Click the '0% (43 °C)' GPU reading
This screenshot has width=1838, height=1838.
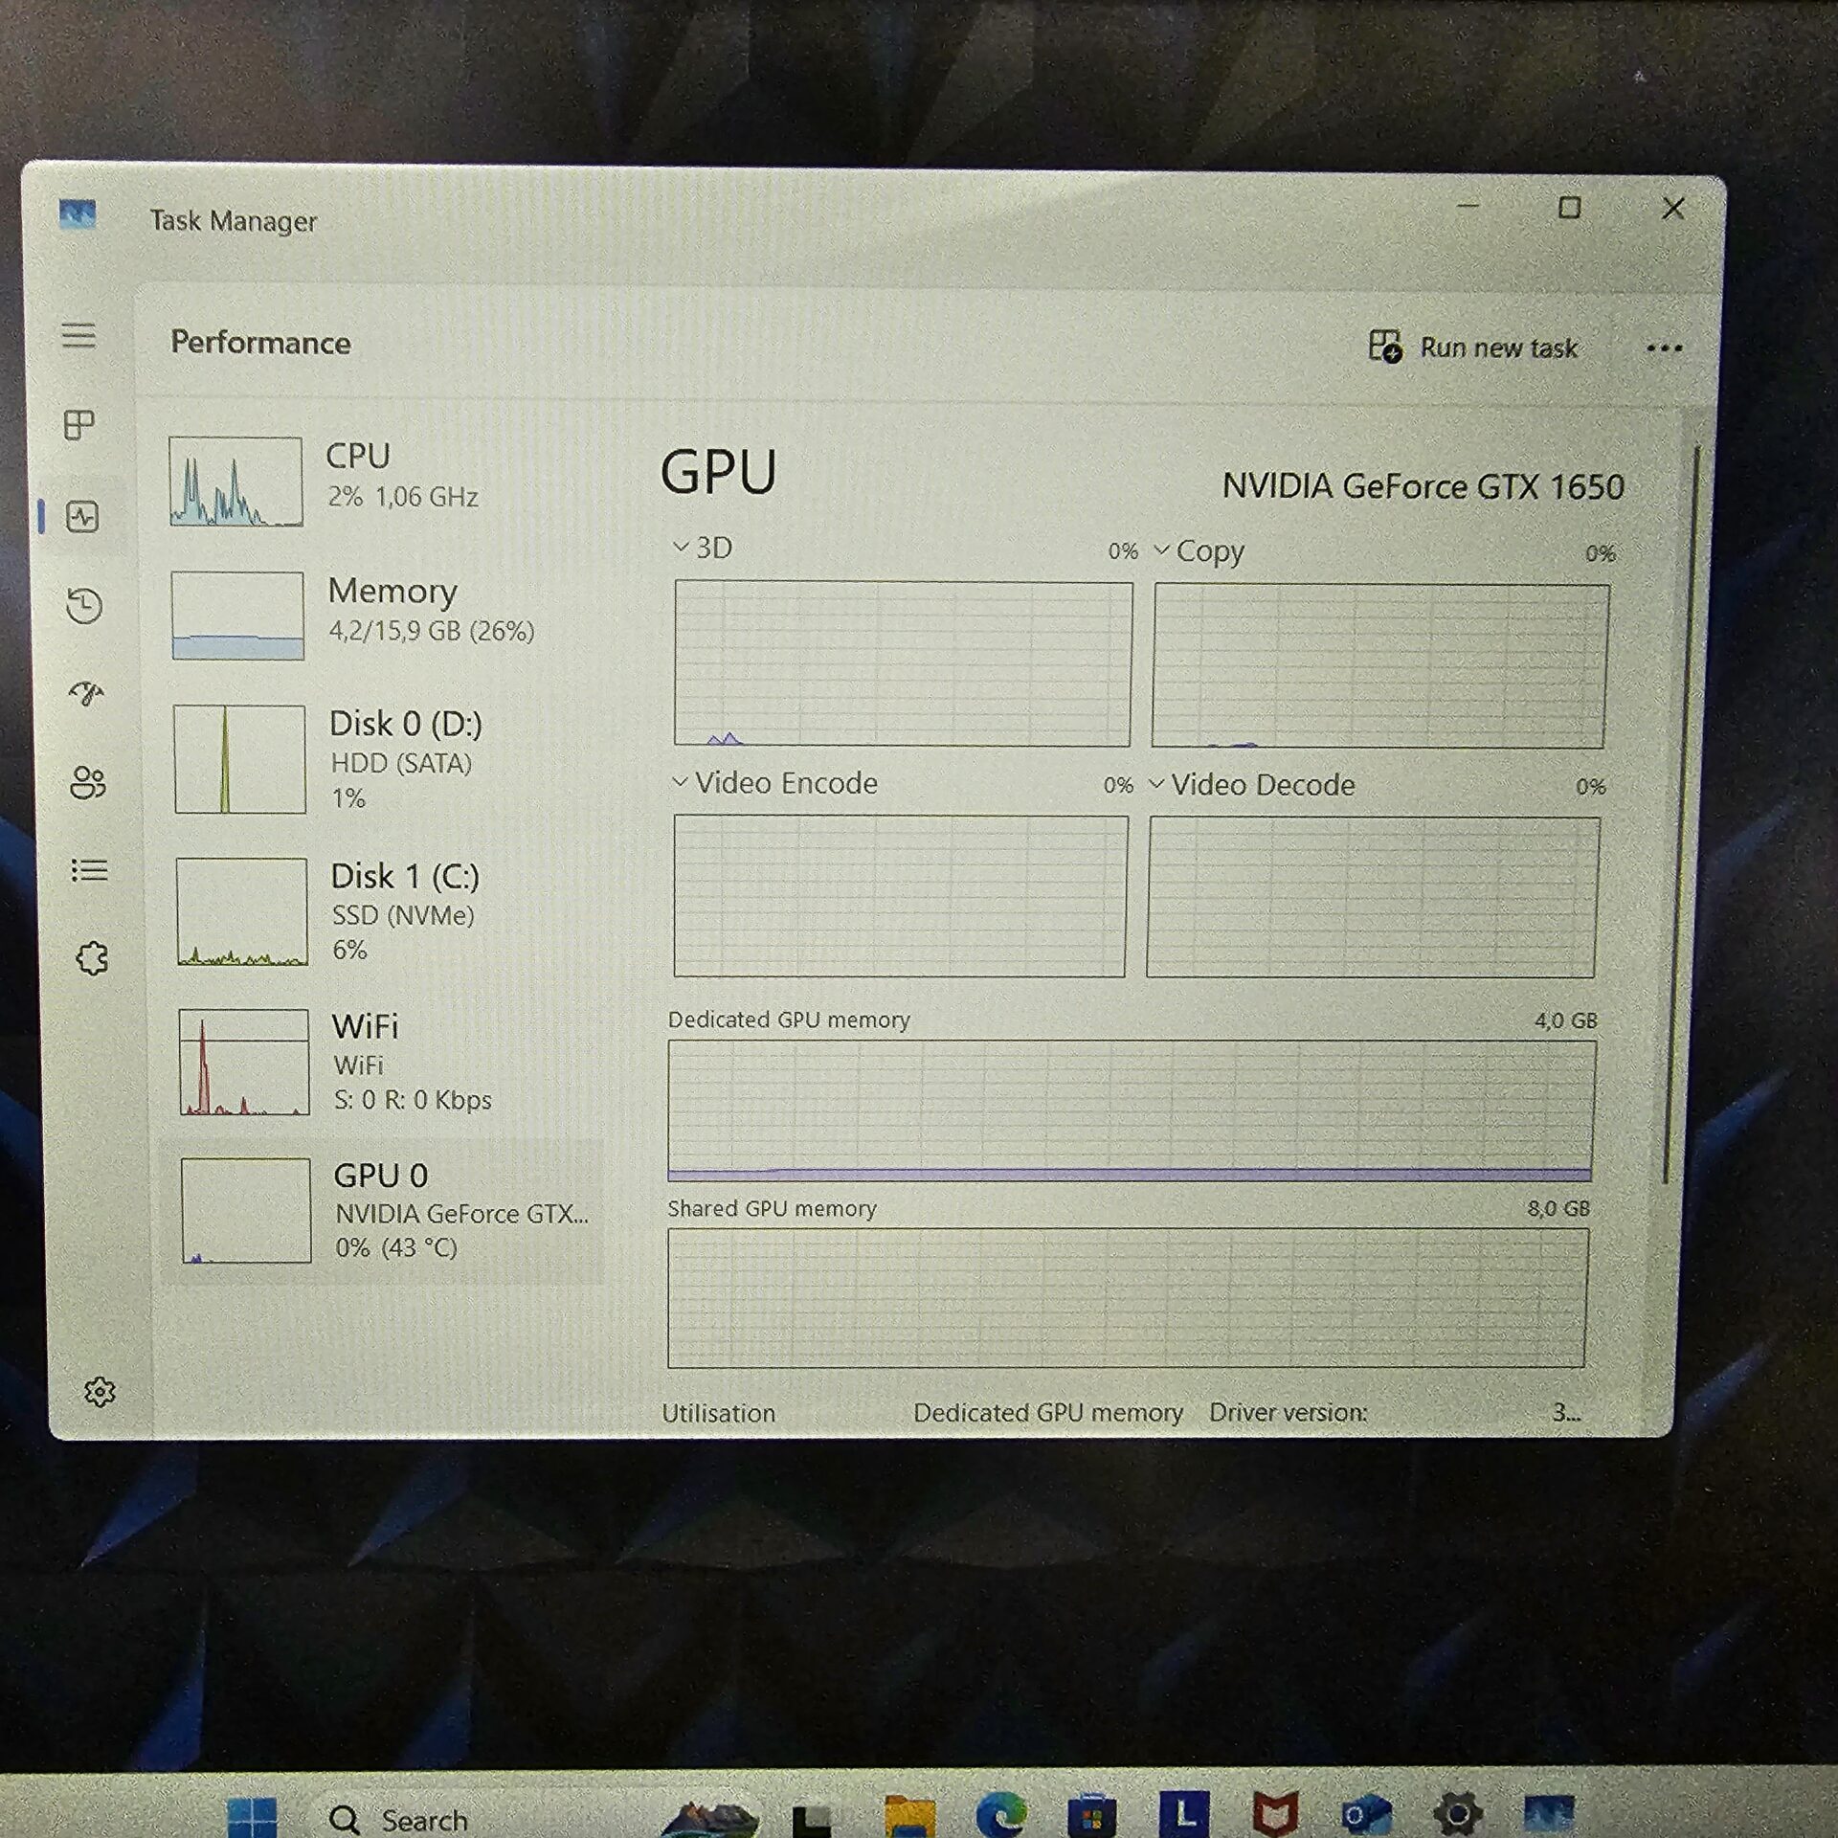(x=396, y=1247)
